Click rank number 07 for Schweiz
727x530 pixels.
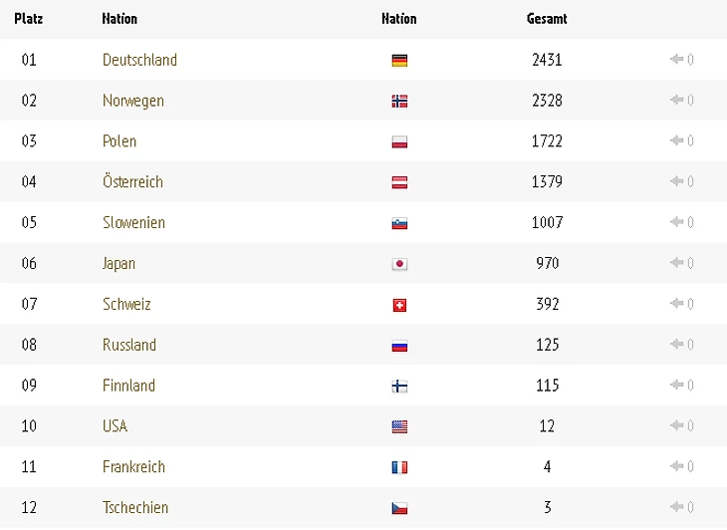29,304
